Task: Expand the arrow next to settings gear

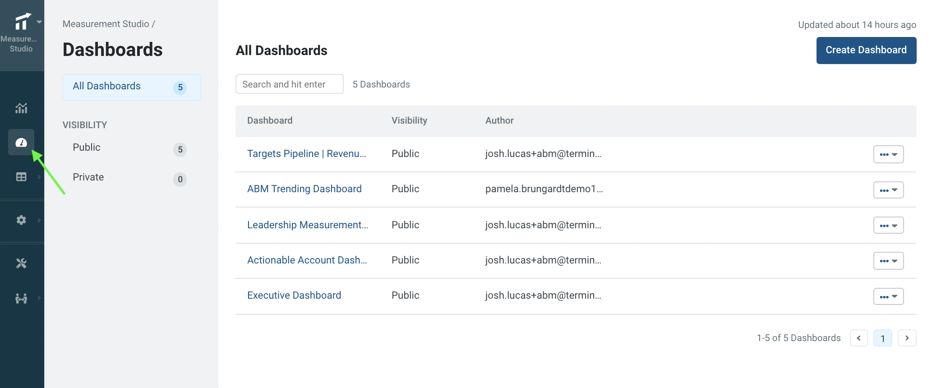Action: coord(39,220)
